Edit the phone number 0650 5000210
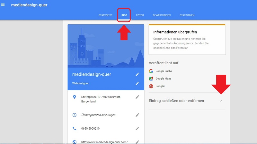This screenshot has width=257, height=144. (x=137, y=129)
